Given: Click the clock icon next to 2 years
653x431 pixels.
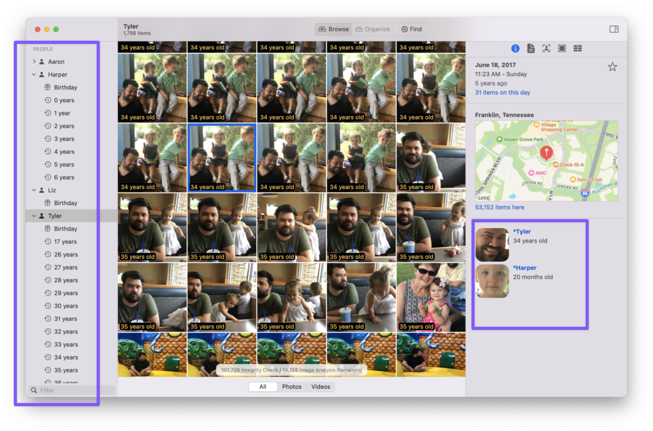Looking at the screenshot, I should click(48, 126).
